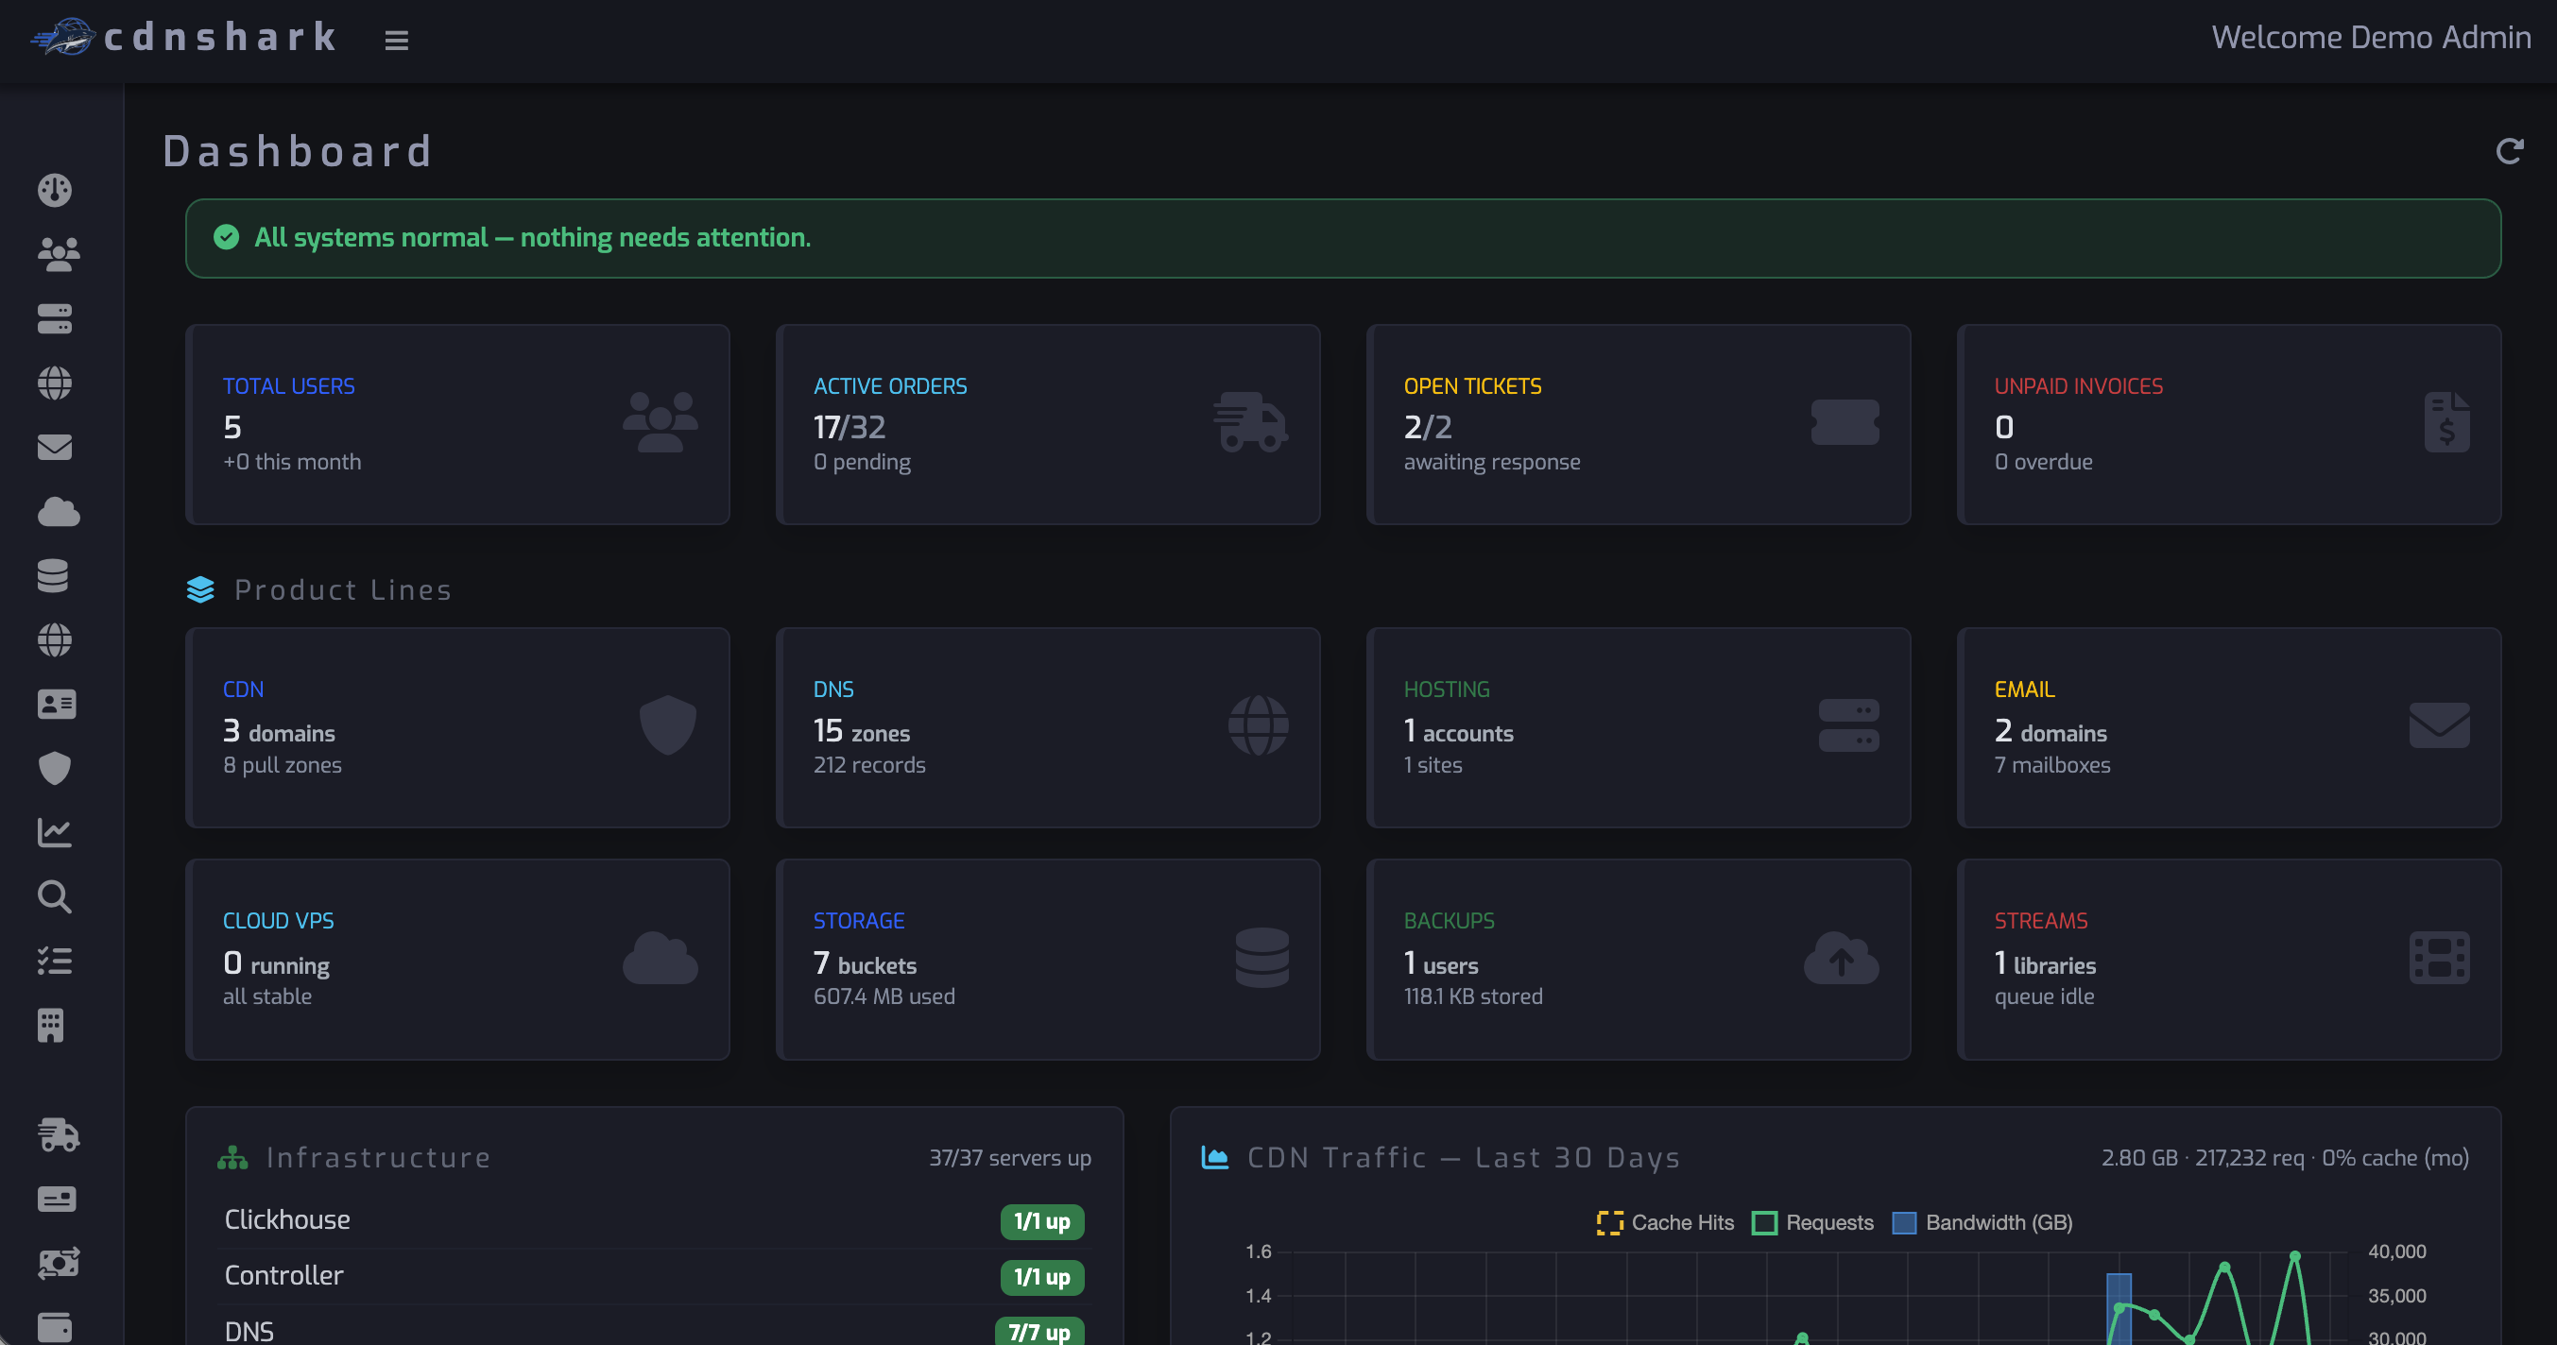The image size is (2557, 1345).
Task: Click the Clickhouse infrastructure row
Action: point(654,1220)
